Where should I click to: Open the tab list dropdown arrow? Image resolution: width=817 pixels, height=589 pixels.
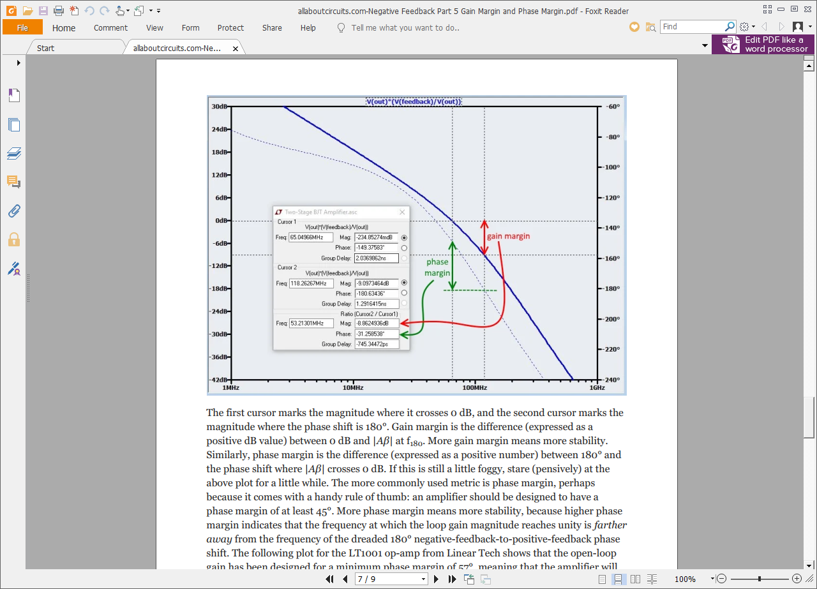[705, 46]
